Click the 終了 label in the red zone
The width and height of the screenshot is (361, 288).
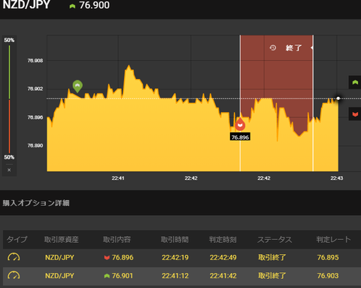coord(293,47)
